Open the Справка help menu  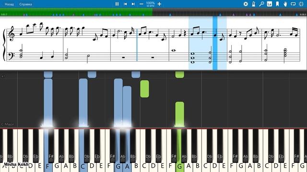(25, 4)
